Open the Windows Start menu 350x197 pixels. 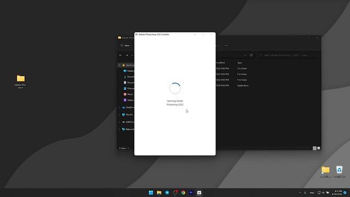[x=151, y=193]
